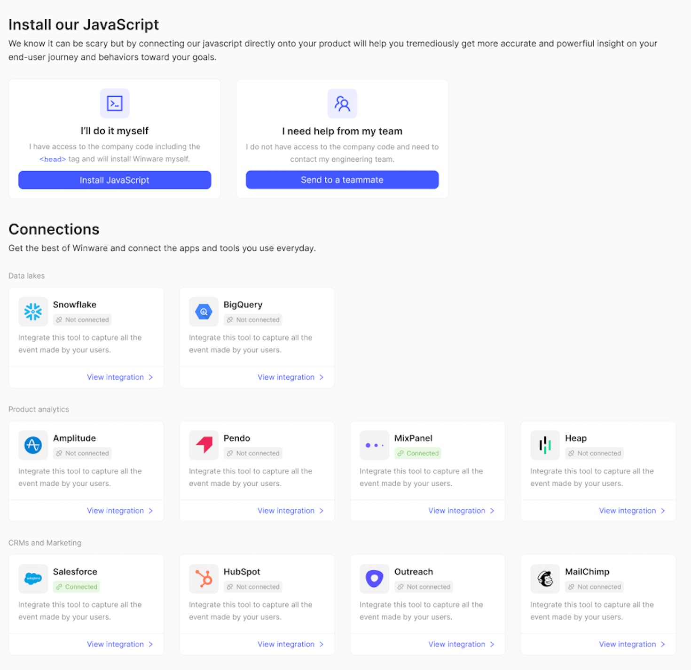Click the Pendo logo icon

[x=204, y=445]
